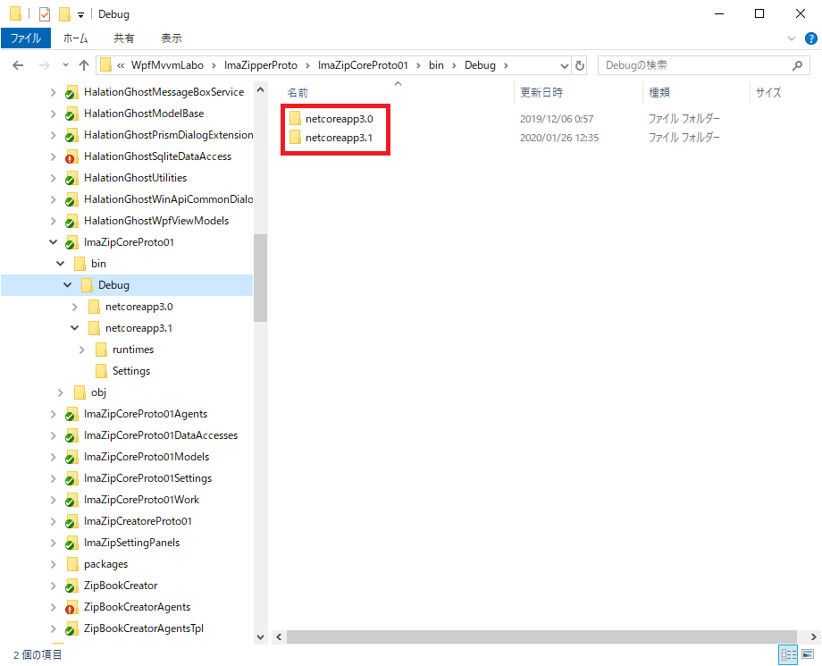Click the ImaZipperProto breadcrumb segment
The image size is (822, 666).
coord(261,65)
